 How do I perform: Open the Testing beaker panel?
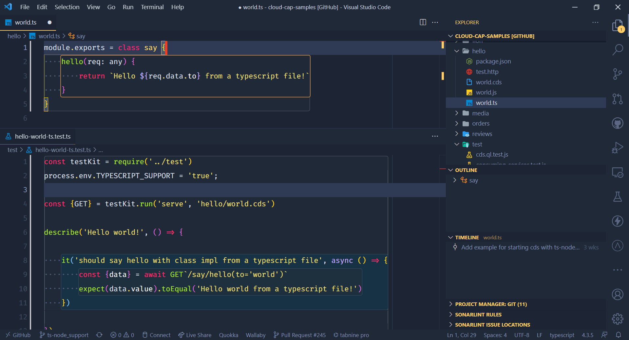[618, 197]
